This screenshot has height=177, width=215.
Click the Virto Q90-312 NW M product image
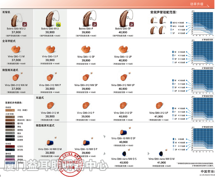pos(16,78)
